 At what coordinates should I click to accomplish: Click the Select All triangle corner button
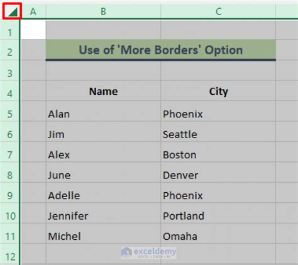coord(12,11)
